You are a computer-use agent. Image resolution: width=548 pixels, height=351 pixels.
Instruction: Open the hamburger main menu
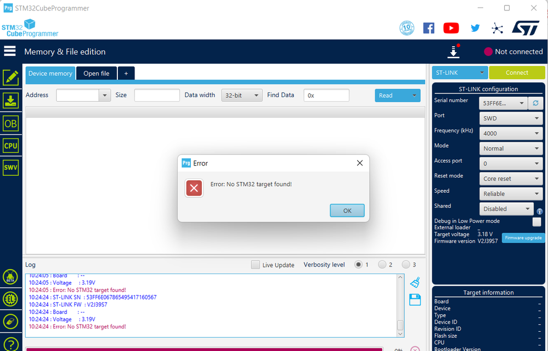(10, 51)
